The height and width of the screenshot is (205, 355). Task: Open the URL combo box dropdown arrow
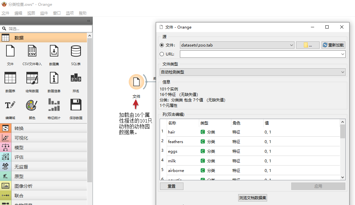pyautogui.click(x=342, y=54)
